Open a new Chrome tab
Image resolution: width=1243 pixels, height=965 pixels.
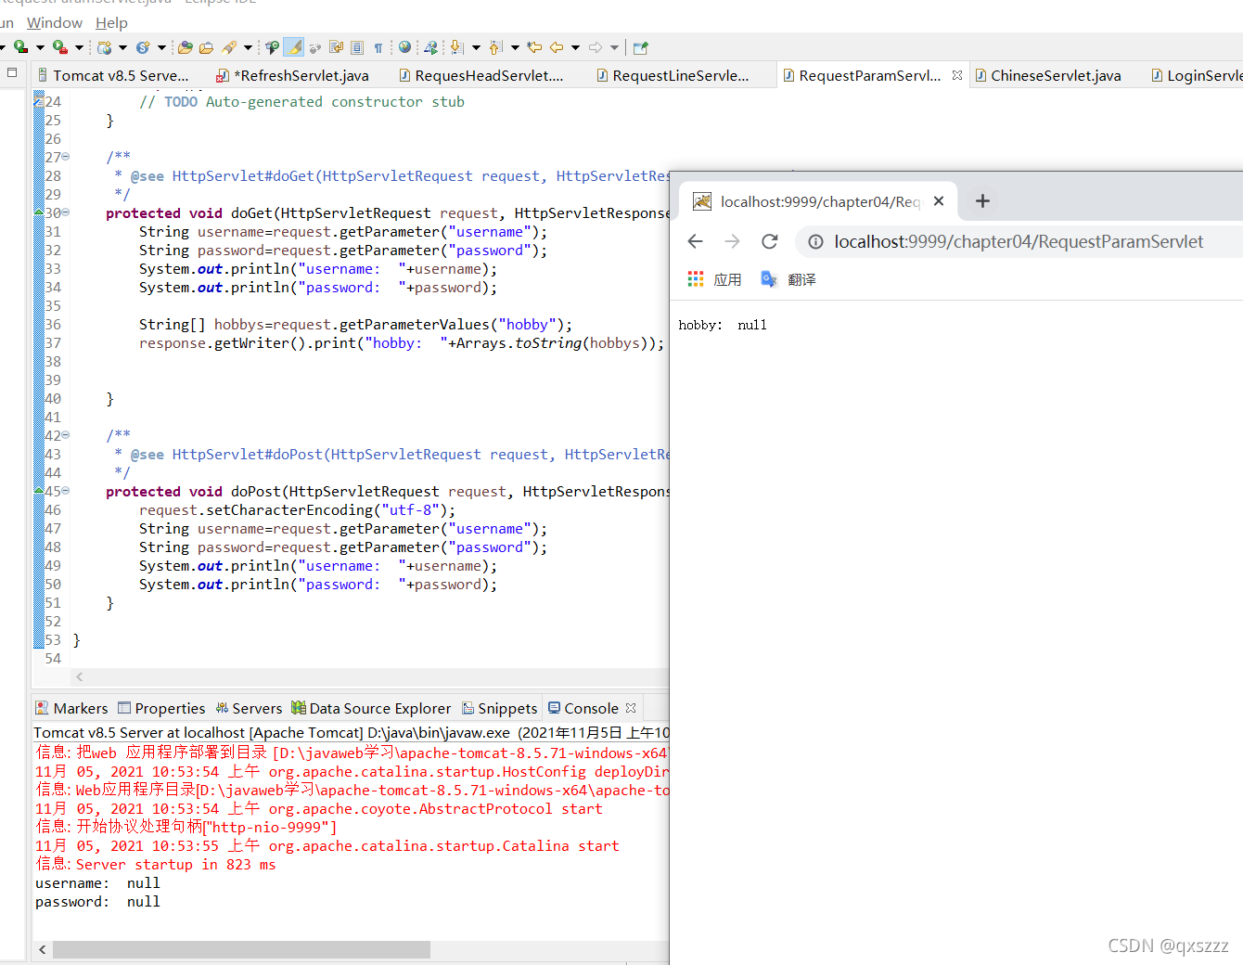pos(982,201)
